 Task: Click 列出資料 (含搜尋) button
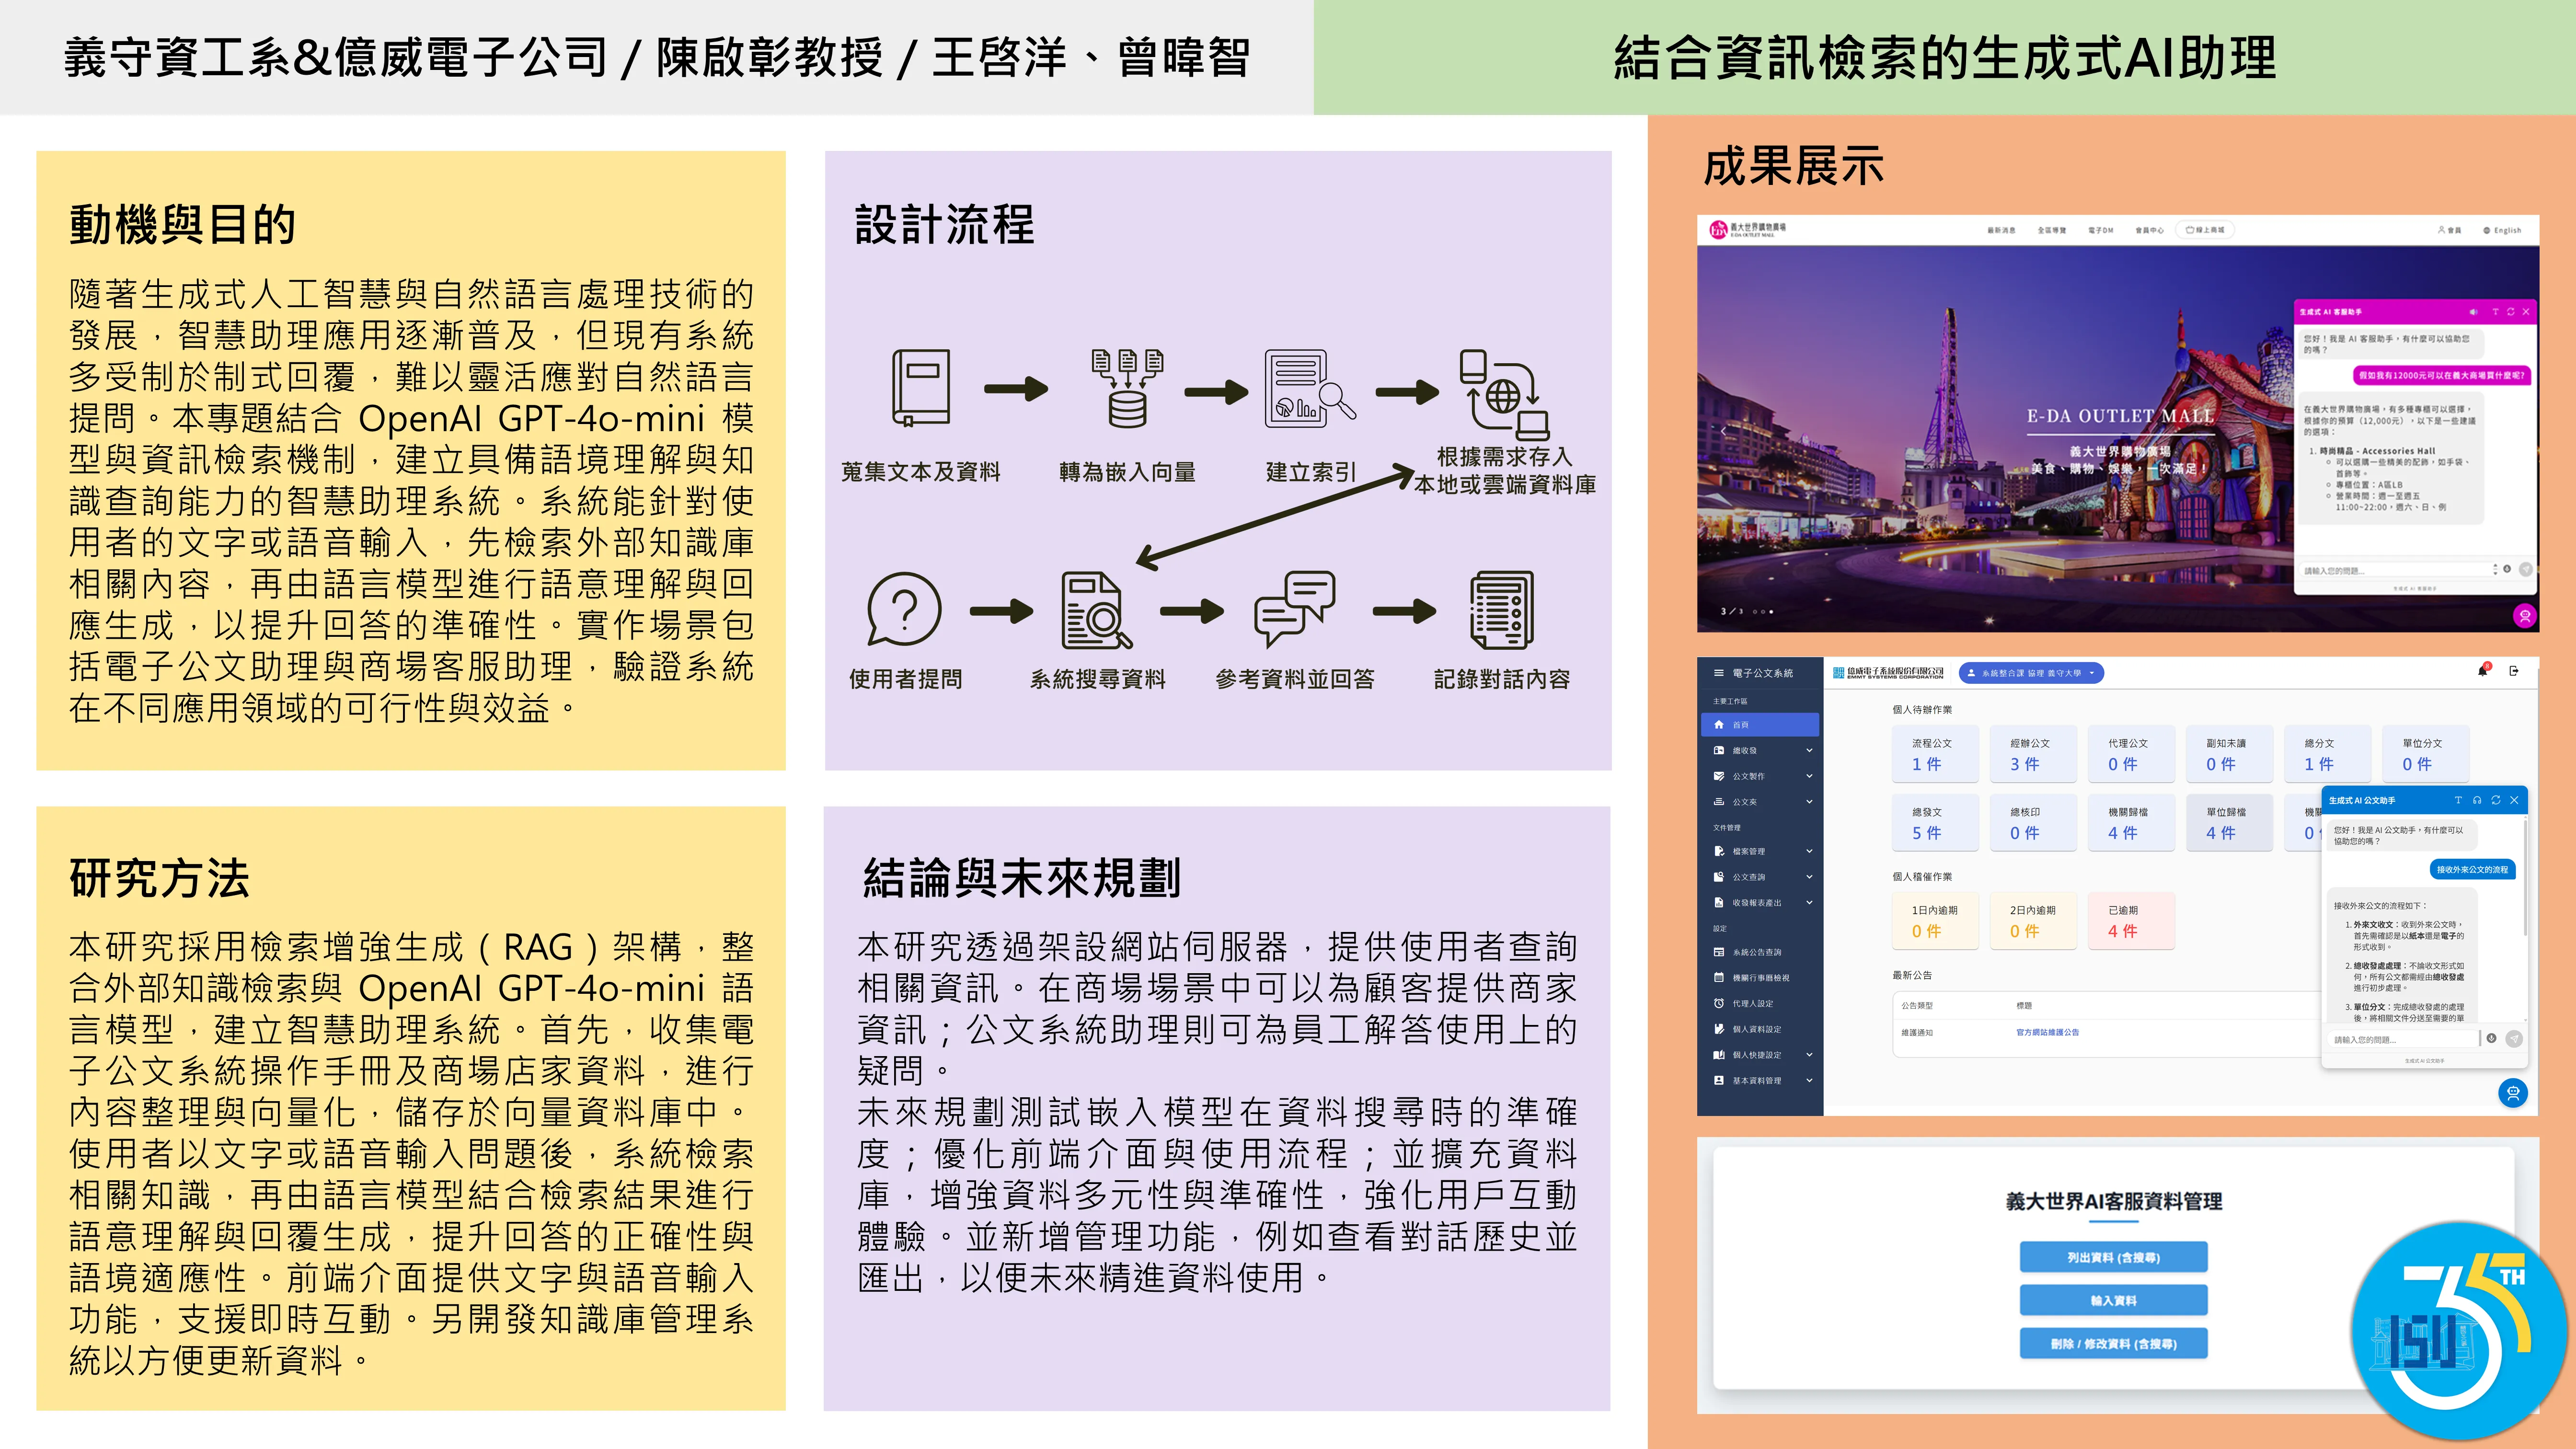(x=2113, y=1258)
